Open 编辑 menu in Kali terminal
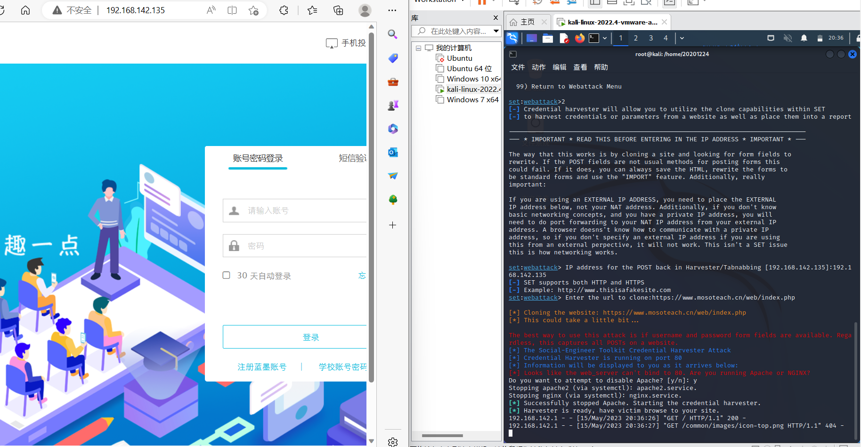This screenshot has height=447, width=861. point(560,67)
